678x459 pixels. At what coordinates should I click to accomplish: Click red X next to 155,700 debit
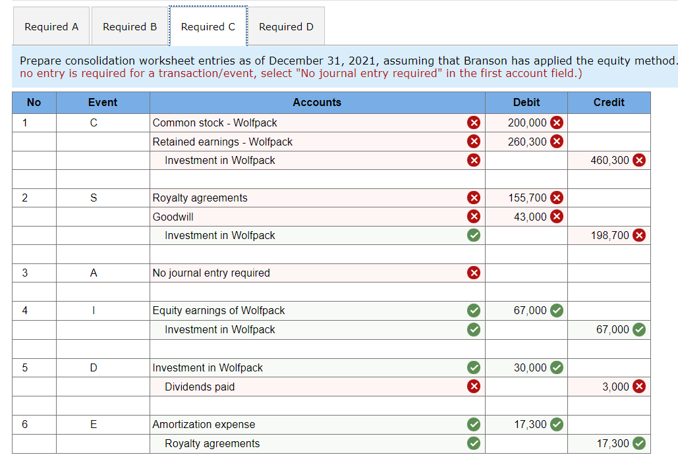pos(557,198)
